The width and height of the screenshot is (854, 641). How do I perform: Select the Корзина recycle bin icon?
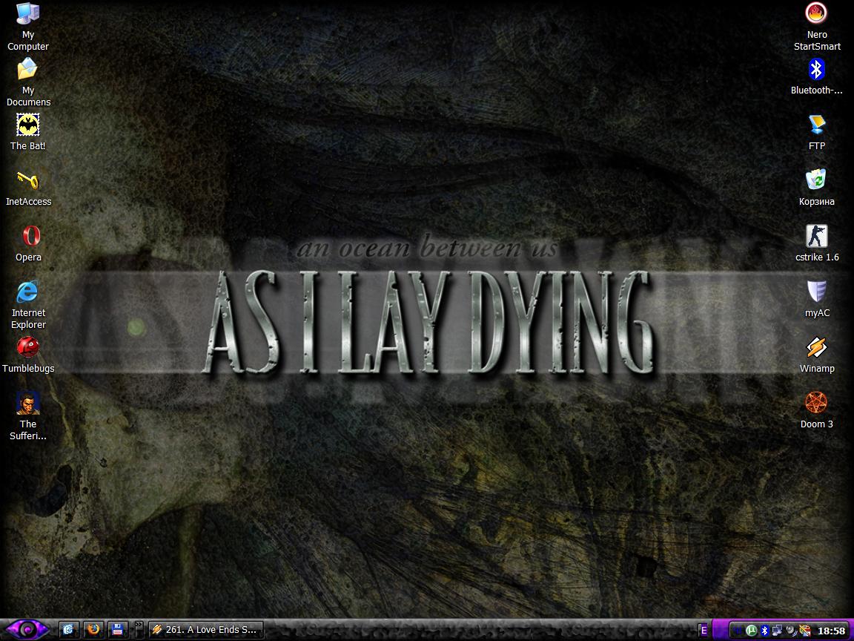(x=816, y=188)
